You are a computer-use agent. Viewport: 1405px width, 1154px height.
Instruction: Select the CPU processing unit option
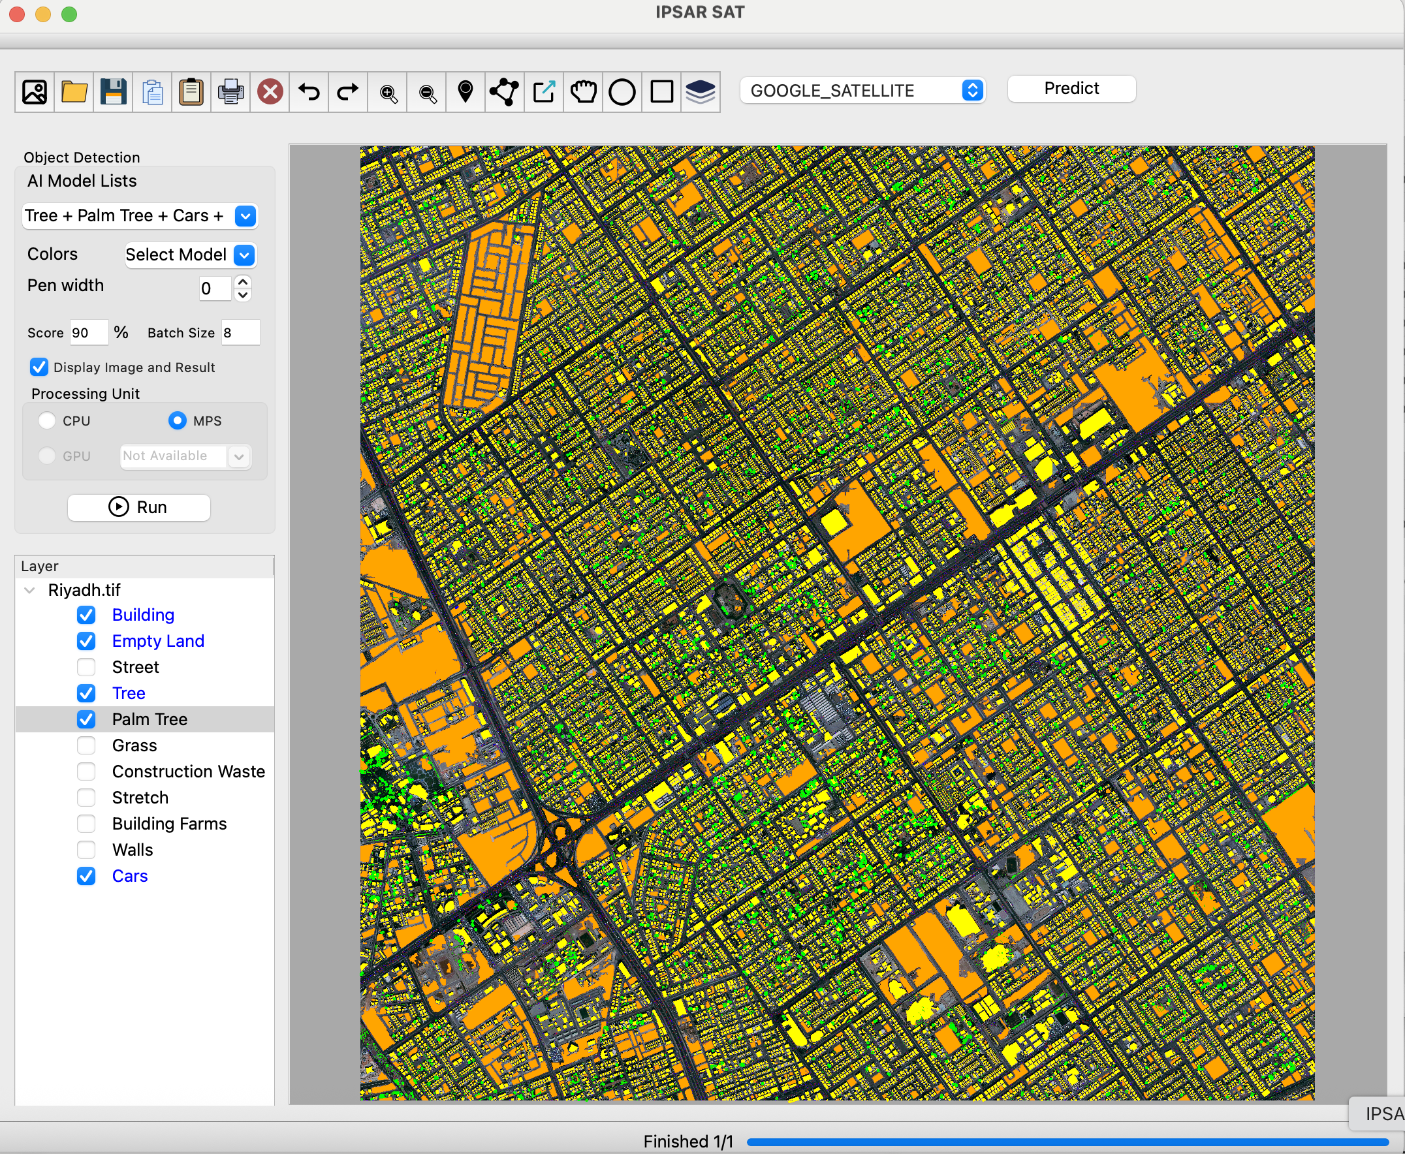coord(47,420)
